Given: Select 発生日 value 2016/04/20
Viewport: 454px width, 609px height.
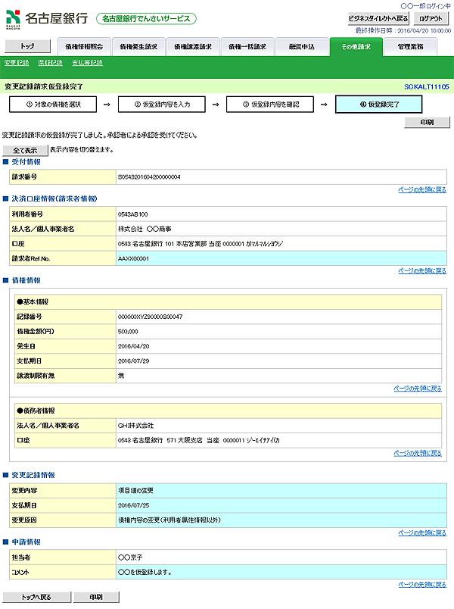Looking at the screenshot, I should pos(133,346).
